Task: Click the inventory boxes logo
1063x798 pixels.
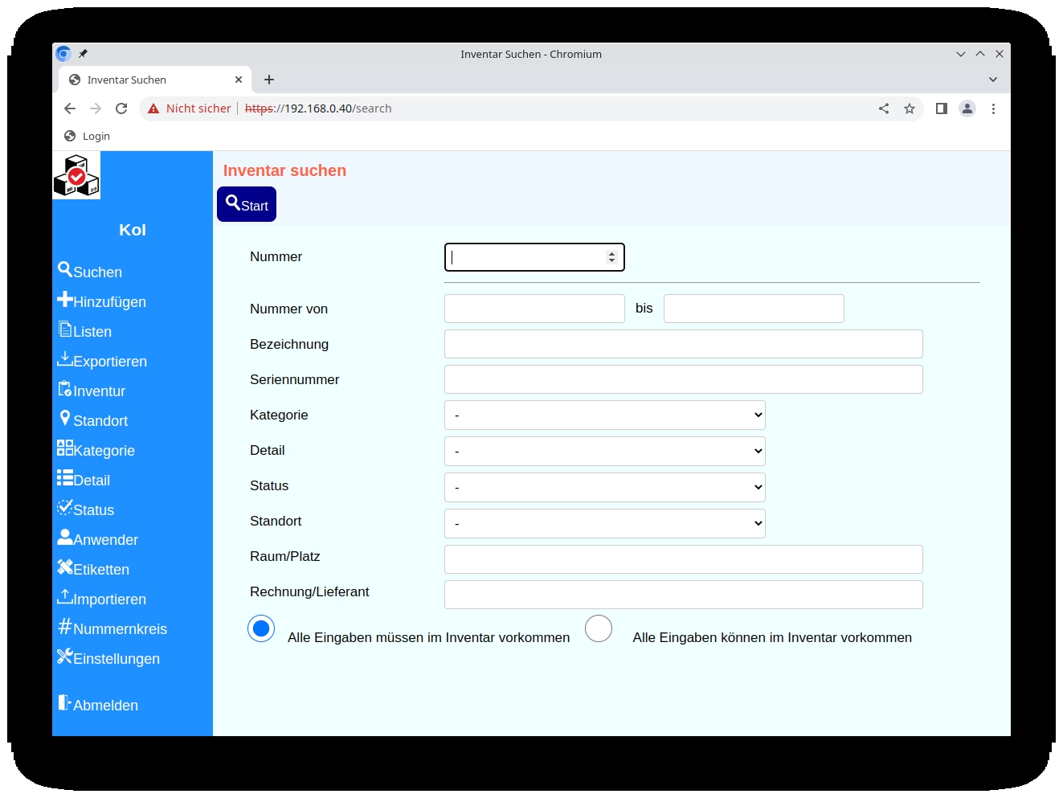Action: coord(76,175)
